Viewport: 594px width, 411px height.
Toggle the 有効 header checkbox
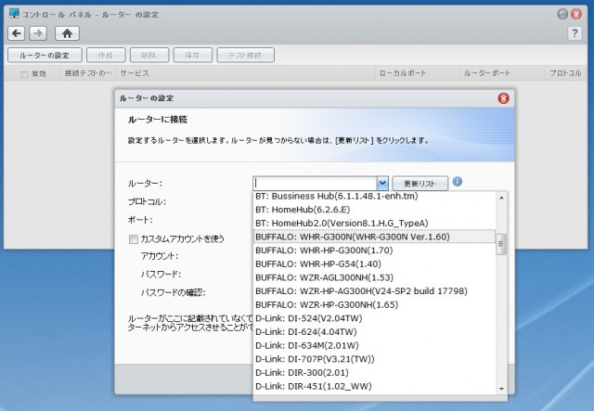[24, 74]
